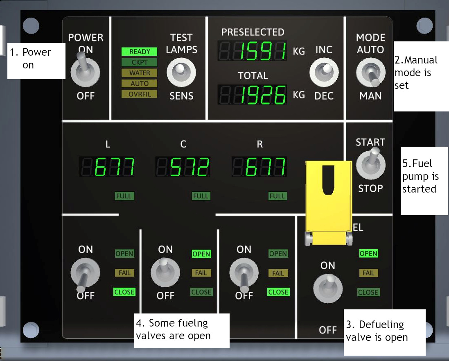Screen dimensions: 449x361
Task: Switch the MODE AUTO/MAN toggle
Action: (x=370, y=73)
